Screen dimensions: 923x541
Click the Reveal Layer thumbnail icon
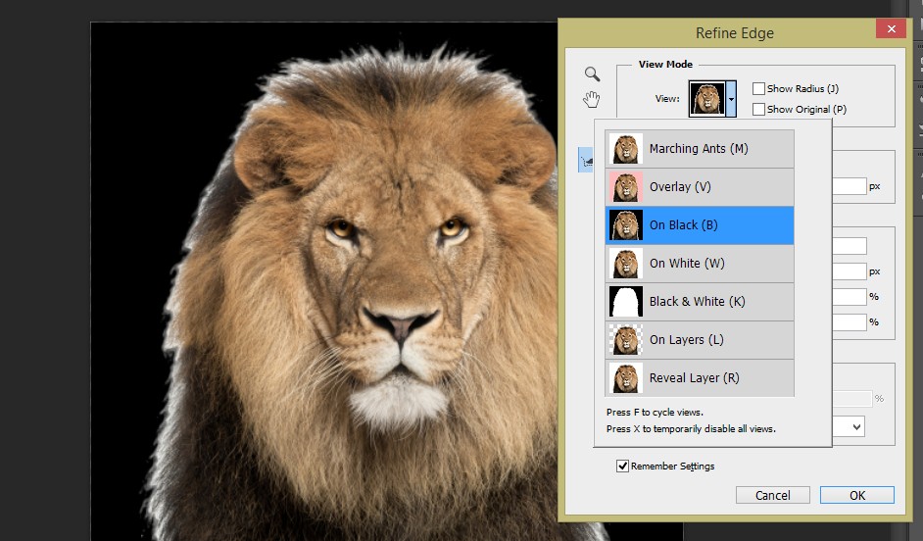pos(625,378)
